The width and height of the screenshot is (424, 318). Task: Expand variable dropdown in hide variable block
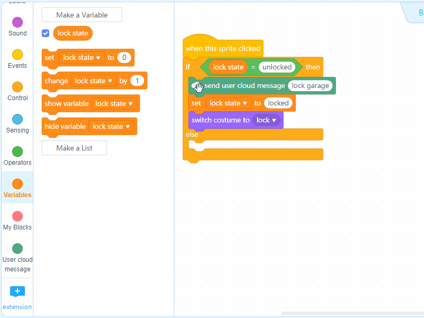click(x=111, y=127)
